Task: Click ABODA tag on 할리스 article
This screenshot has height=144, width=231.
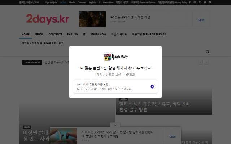Action: coord(123,99)
